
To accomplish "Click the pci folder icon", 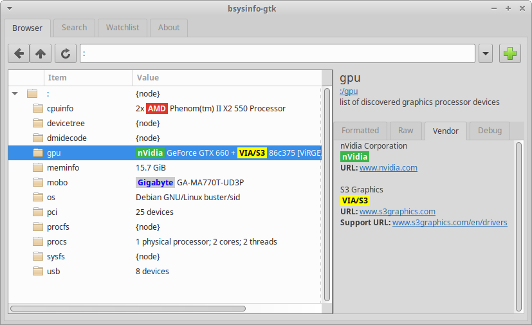I will (38, 212).
